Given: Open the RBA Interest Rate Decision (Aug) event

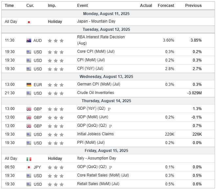Looking at the screenshot, I should point(101,40).
